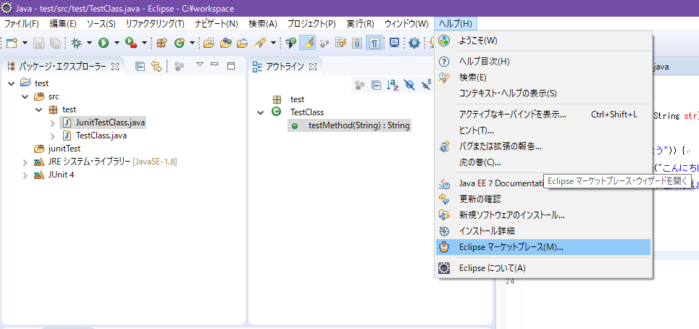Click the Run External Tools icon
699x329 pixels.
pyautogui.click(x=131, y=43)
